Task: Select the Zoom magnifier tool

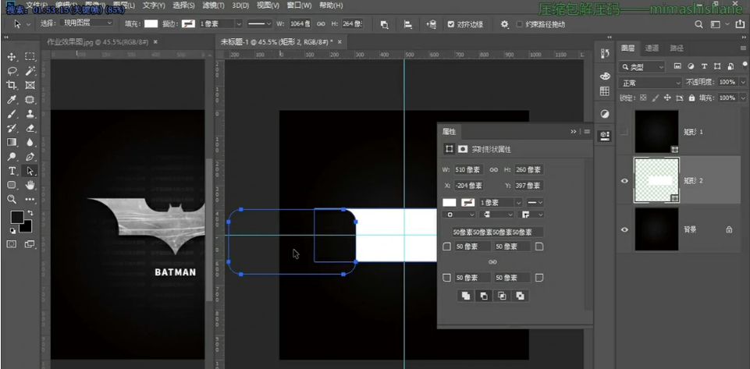Action: tap(12, 199)
